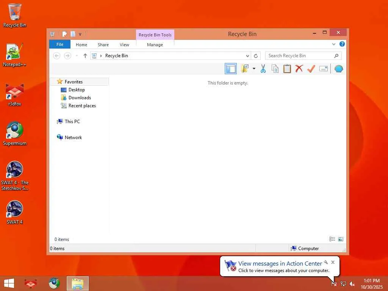Switch to the Share ribbon tab
This screenshot has width=388, height=291.
[x=103, y=45]
